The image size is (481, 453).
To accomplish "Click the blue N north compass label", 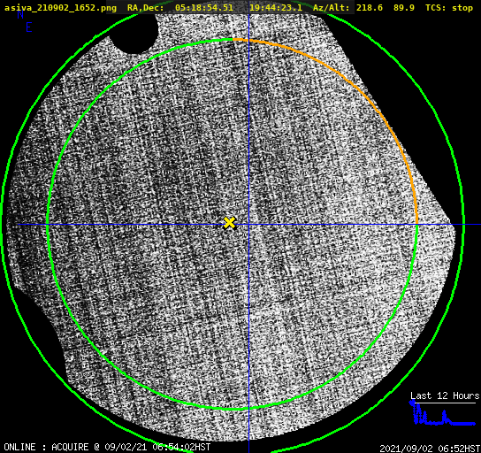I will (x=20, y=14).
